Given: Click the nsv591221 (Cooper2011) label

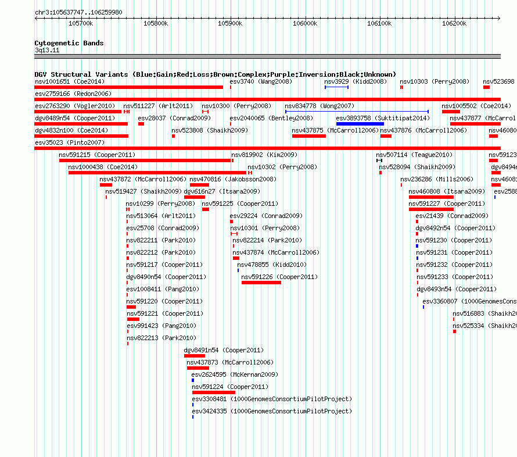Looking at the screenshot, I should tap(165, 313).
